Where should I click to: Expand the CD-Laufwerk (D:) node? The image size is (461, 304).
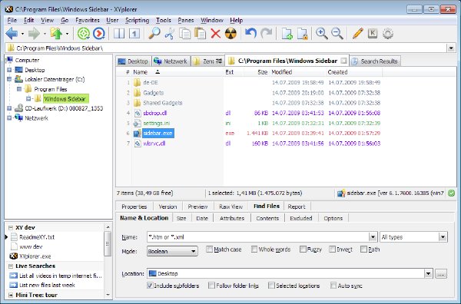pyautogui.click(x=9, y=108)
